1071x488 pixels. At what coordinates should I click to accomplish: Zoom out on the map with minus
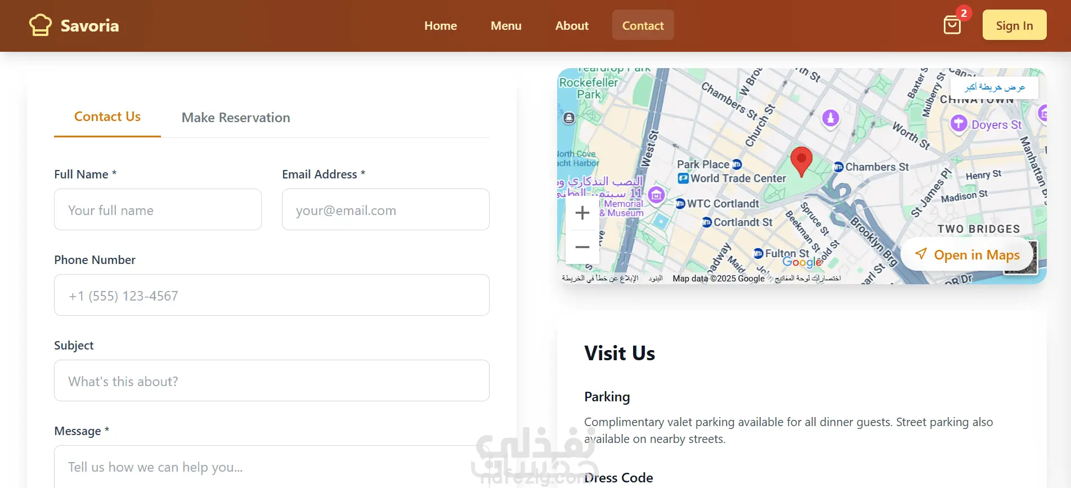(x=582, y=247)
